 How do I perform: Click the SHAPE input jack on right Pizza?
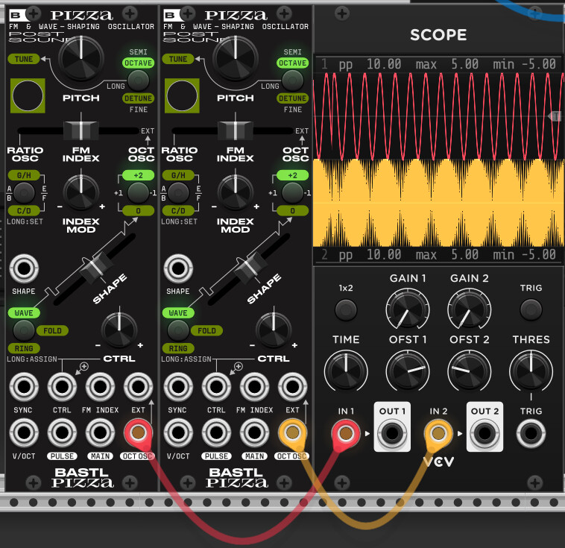click(178, 268)
